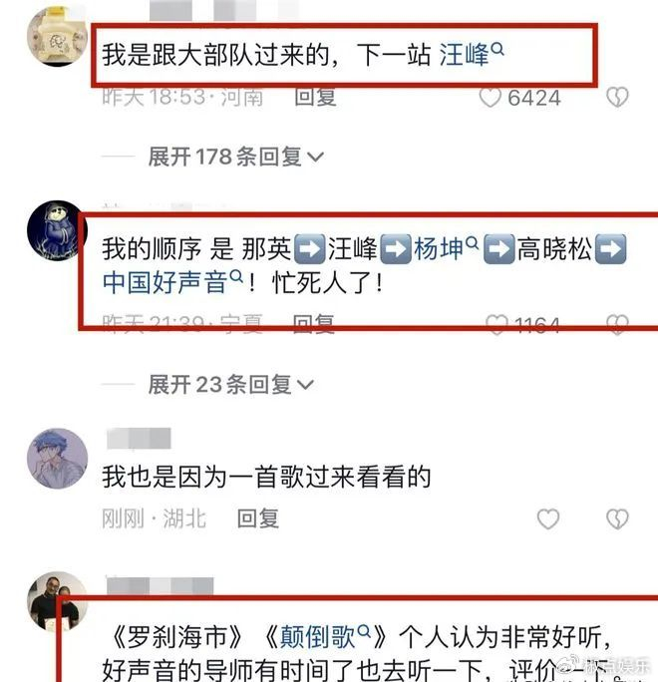658x682 pixels.
Task: Open the blue-haired anime avatar profile
Action: coord(58,459)
